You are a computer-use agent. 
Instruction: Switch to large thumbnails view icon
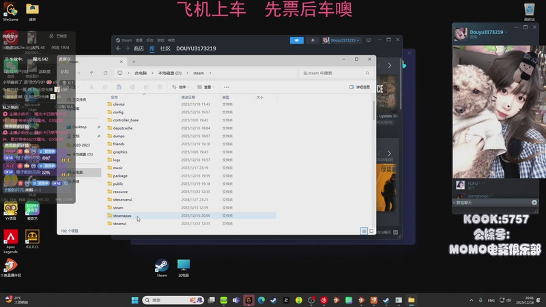[371, 231]
